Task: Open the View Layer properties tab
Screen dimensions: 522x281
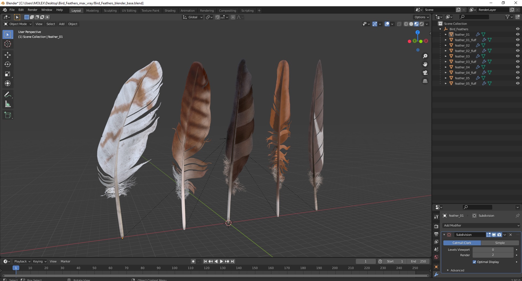Action: 436,242
